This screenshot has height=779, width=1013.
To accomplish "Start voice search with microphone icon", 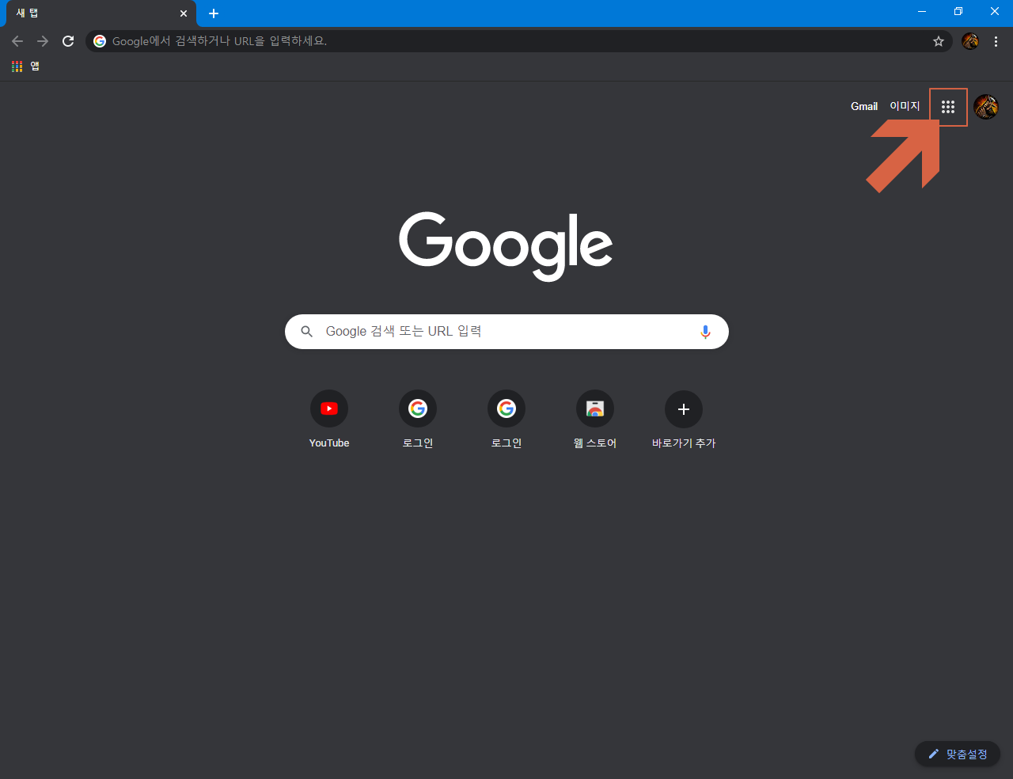I will pyautogui.click(x=705, y=332).
